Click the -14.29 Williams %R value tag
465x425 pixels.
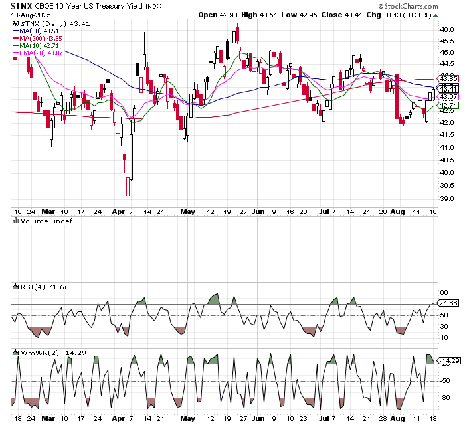pyautogui.click(x=450, y=361)
